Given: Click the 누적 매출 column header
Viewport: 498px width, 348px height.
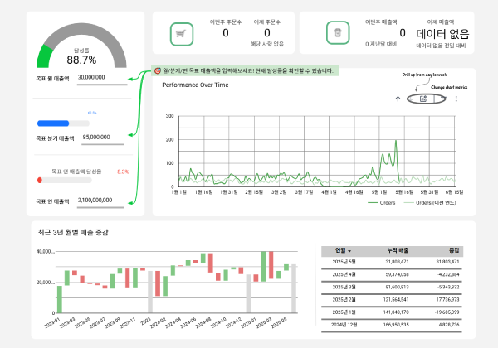Looking at the screenshot, I should [x=398, y=250].
